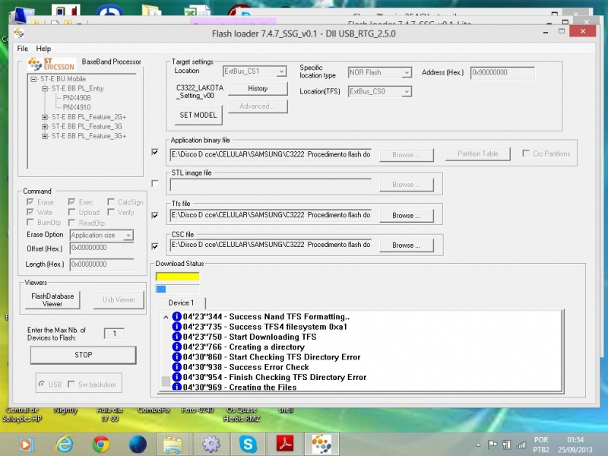Browse for the Application binary file
The width and height of the screenshot is (608, 456).
[x=406, y=155]
